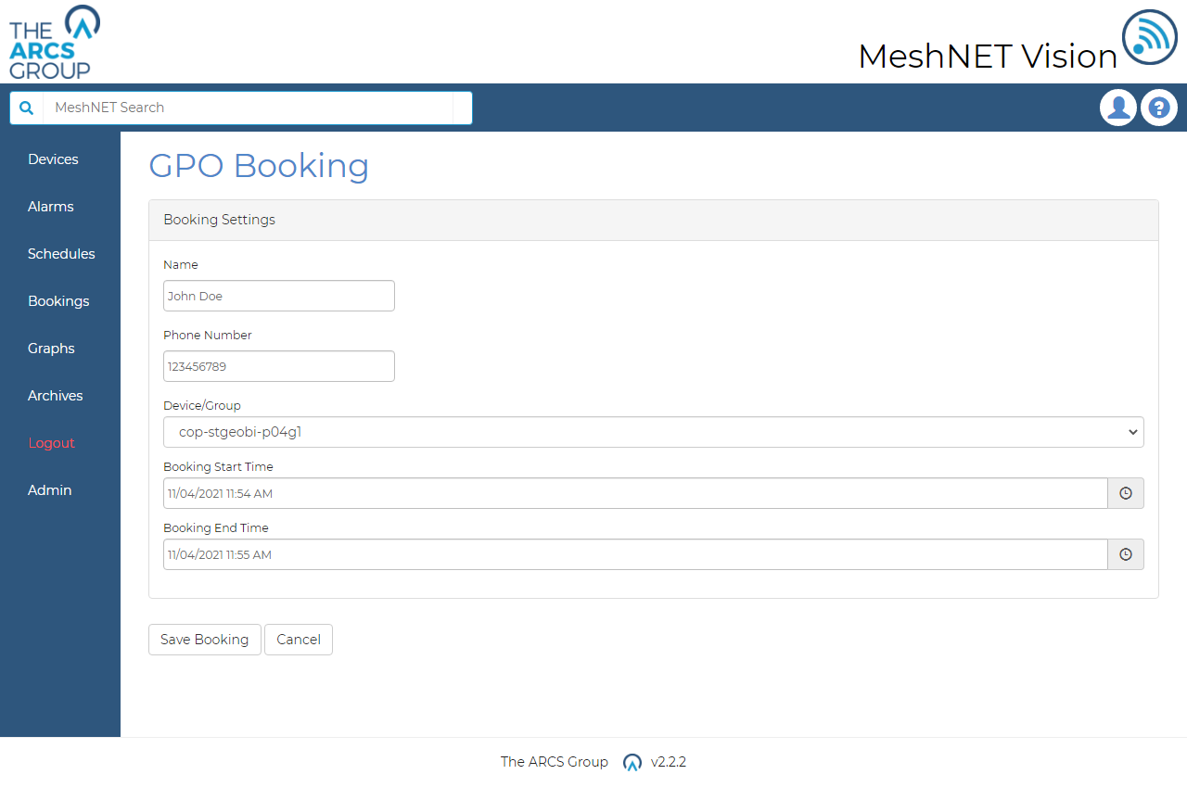Click the MeshNET search magnifier icon
This screenshot has height=787, width=1187.
[x=25, y=108]
